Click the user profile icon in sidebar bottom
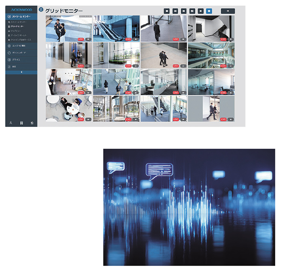The width and height of the screenshot is (281, 271). pyautogui.click(x=10, y=123)
